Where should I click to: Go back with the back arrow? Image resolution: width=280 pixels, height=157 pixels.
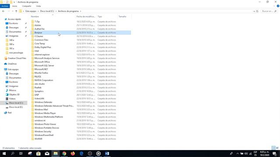tap(3, 11)
